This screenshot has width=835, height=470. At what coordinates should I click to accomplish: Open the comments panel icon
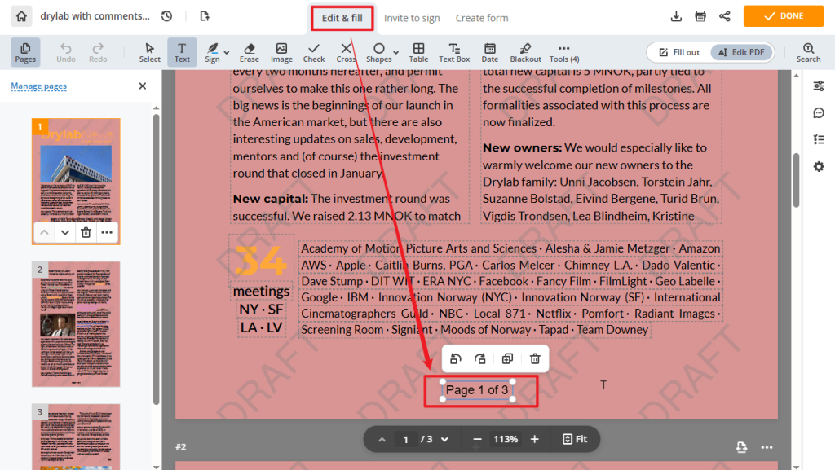[x=819, y=112]
